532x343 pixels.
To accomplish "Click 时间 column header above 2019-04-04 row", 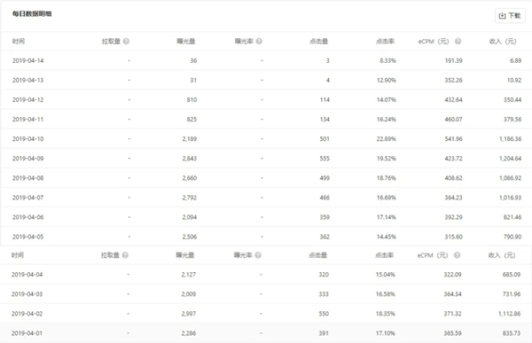I will coord(18,255).
